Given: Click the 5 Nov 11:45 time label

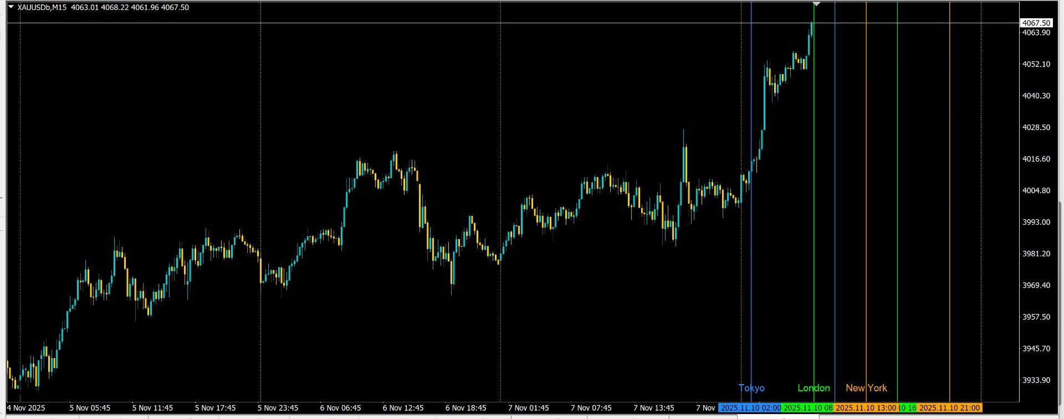Looking at the screenshot, I should [152, 408].
